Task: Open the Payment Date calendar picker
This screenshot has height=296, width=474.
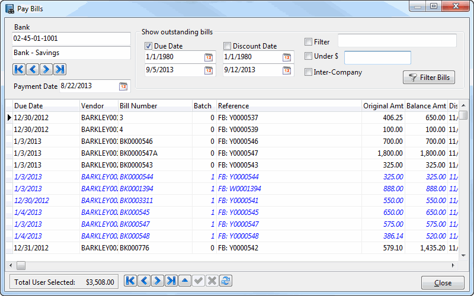Action: tap(123, 86)
